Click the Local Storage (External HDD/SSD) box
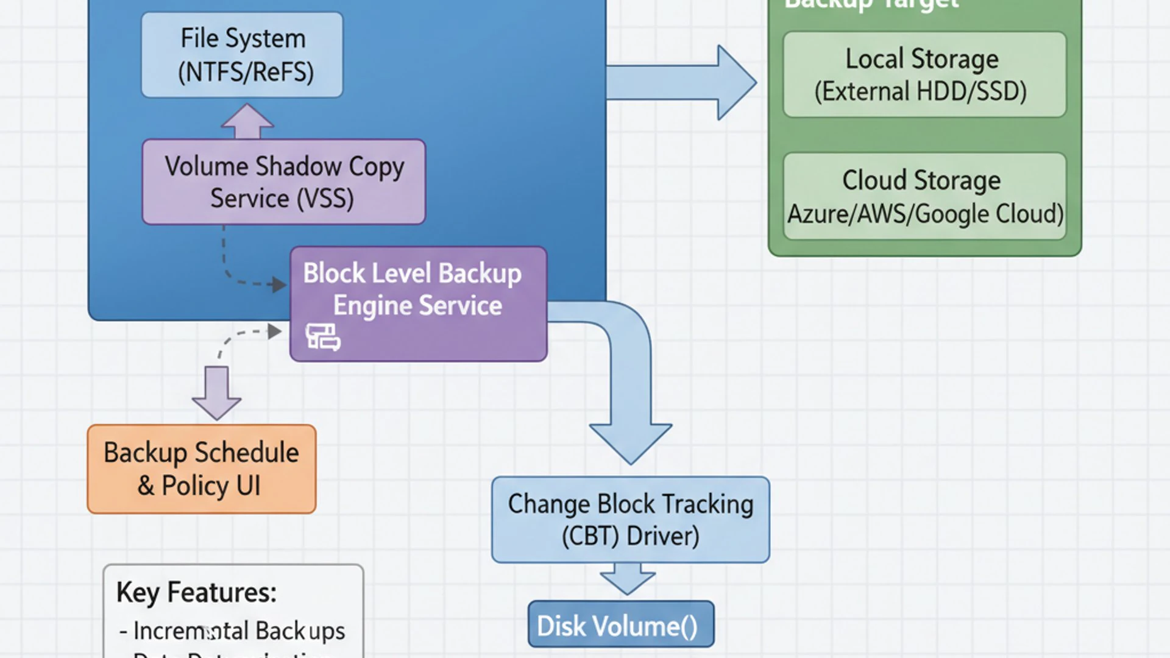Viewport: 1170px width, 658px height. click(924, 74)
